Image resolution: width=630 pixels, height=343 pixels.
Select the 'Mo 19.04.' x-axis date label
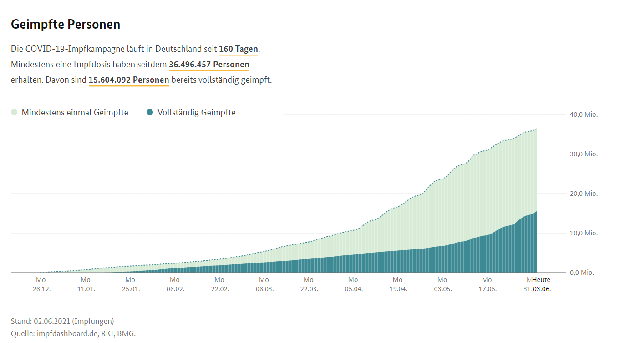pos(398,284)
